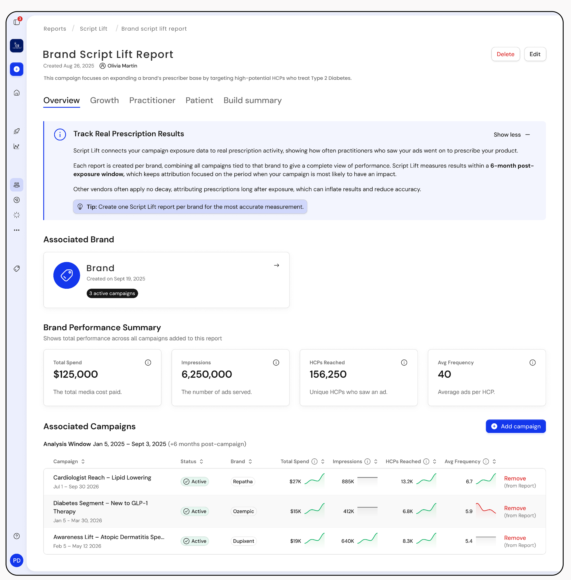Remove the Cardiologist Reach campaign from report
571x580 pixels.
[515, 478]
